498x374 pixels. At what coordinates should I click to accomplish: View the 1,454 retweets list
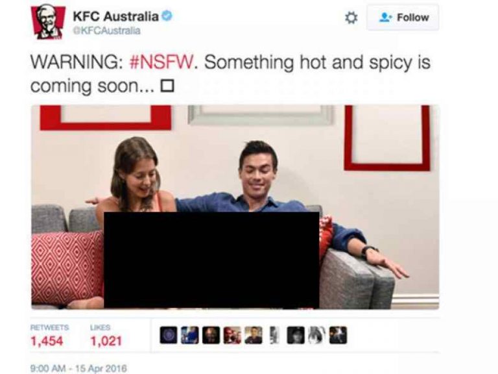tap(49, 336)
